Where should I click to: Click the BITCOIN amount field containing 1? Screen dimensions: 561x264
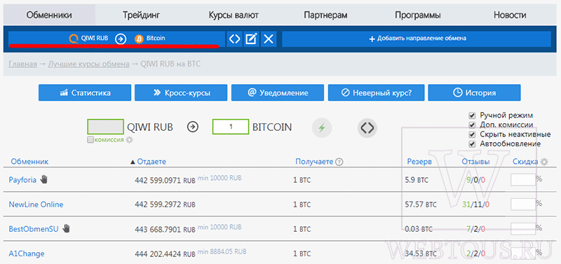click(231, 127)
